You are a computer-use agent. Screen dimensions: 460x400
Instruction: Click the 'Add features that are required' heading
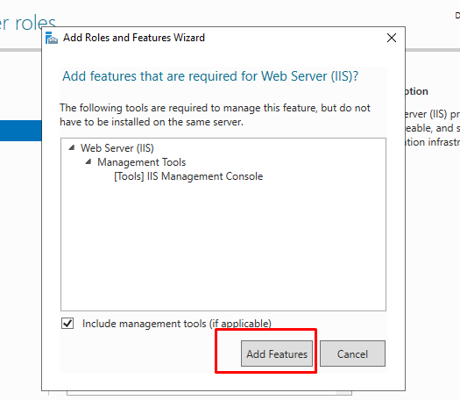tap(210, 76)
